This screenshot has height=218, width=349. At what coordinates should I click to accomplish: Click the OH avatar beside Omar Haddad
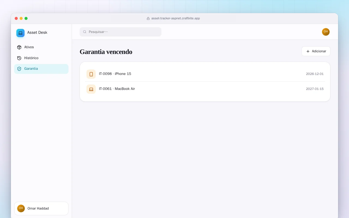pos(21,208)
